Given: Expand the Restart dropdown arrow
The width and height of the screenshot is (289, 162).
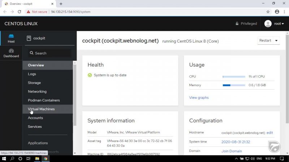Looking at the screenshot, I should pos(277,41).
